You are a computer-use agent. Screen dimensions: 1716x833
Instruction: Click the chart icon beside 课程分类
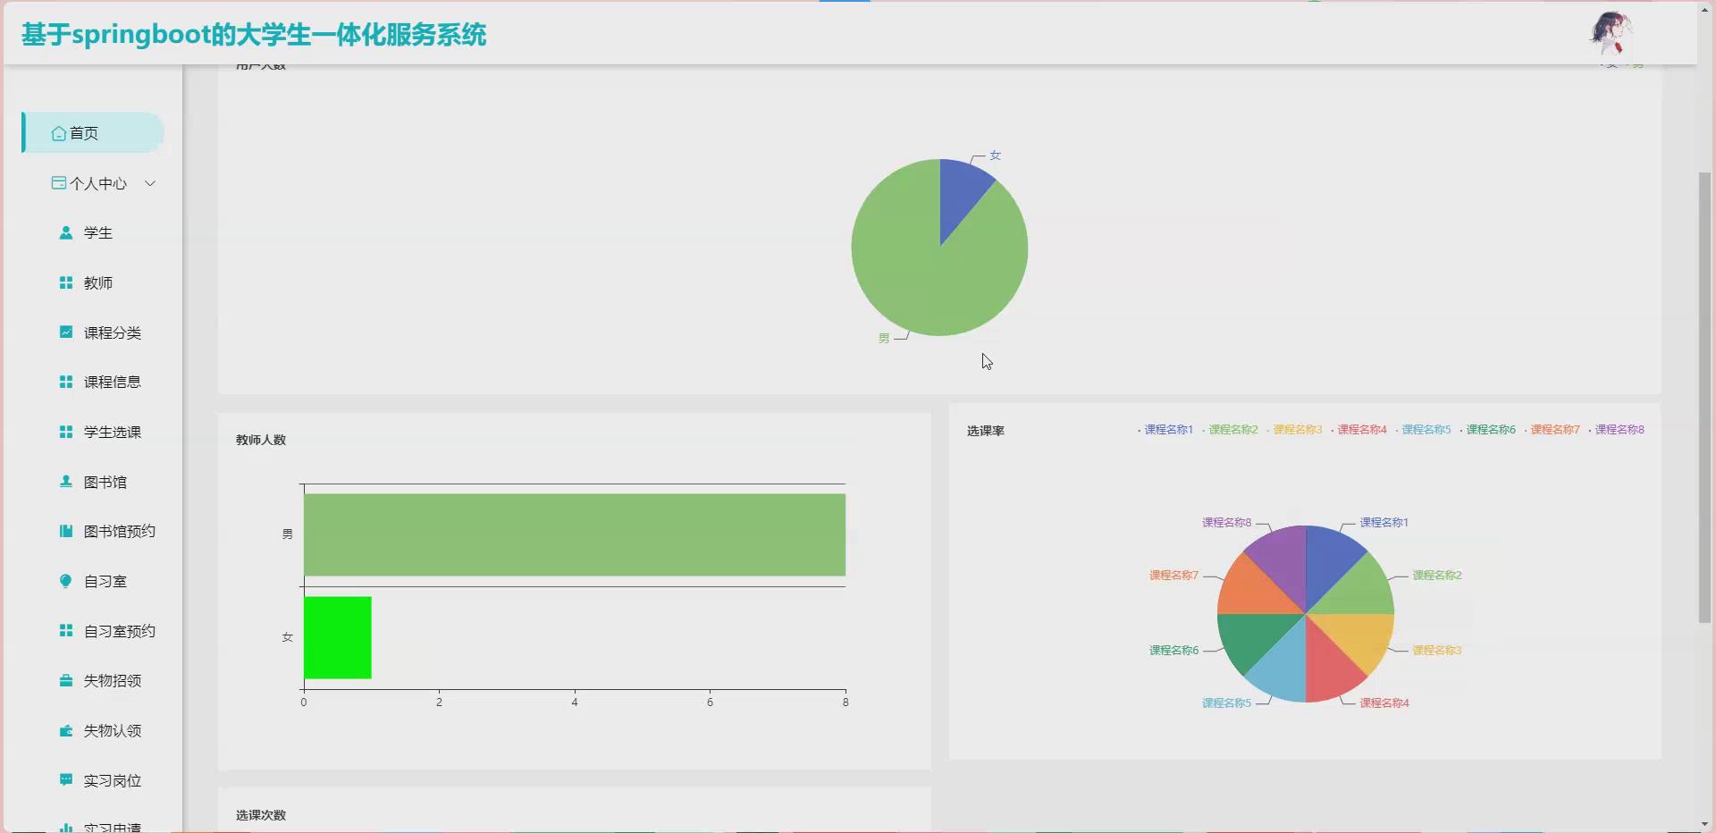click(x=65, y=332)
